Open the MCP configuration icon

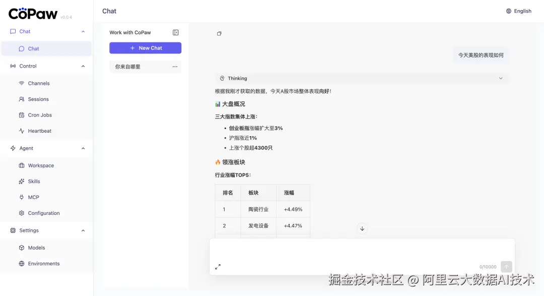22,197
